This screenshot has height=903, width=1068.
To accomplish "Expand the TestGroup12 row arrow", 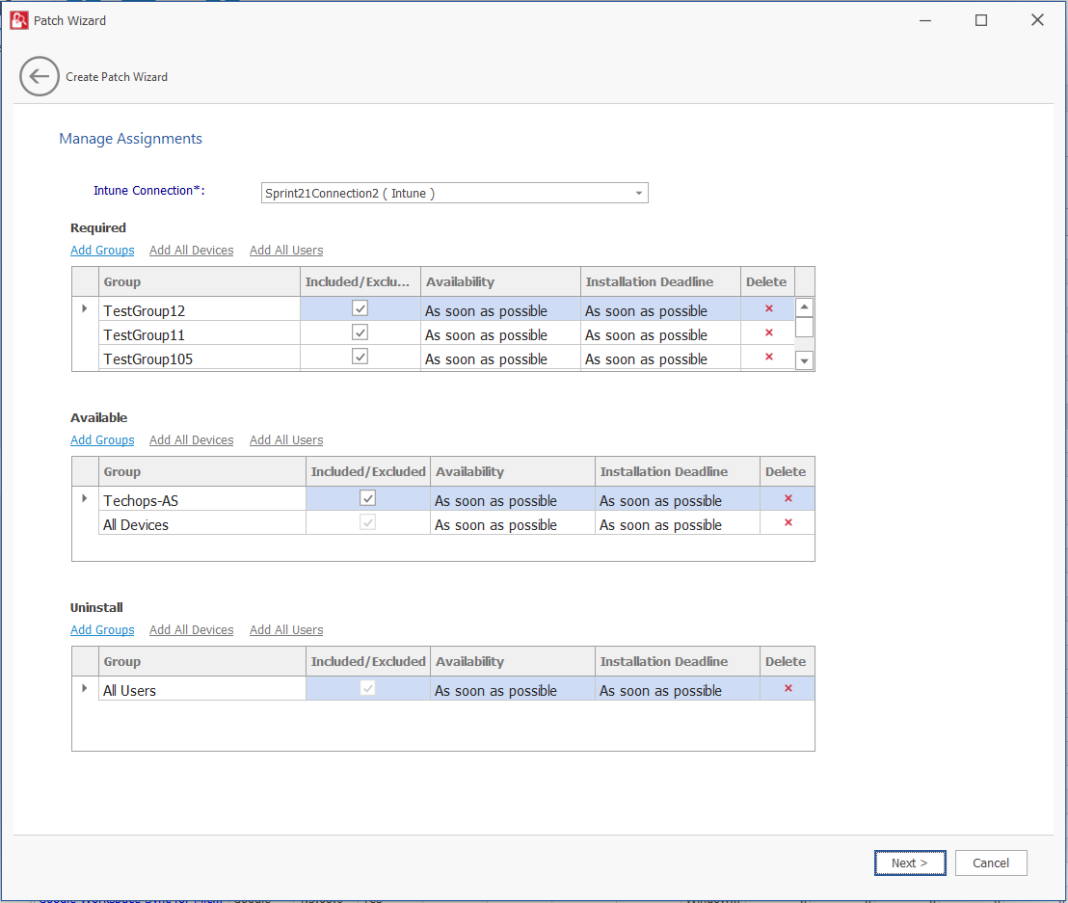I will (85, 308).
